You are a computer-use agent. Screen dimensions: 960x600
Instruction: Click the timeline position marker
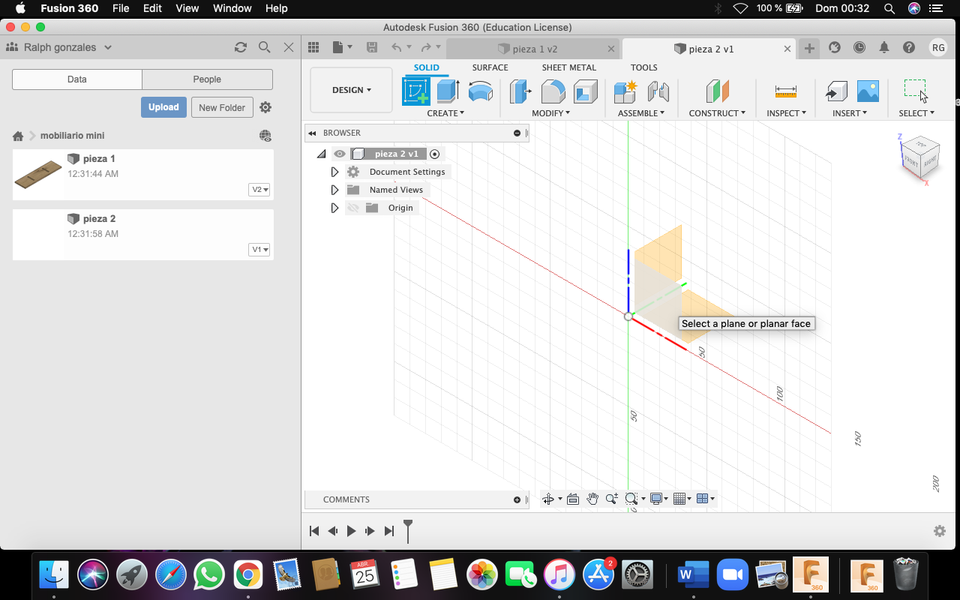coord(408,529)
